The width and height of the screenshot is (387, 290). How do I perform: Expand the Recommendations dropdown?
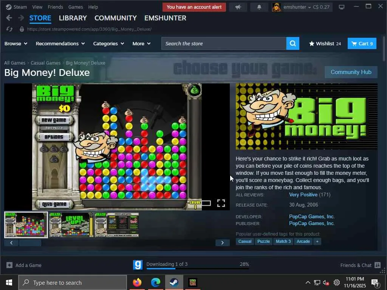pyautogui.click(x=60, y=44)
